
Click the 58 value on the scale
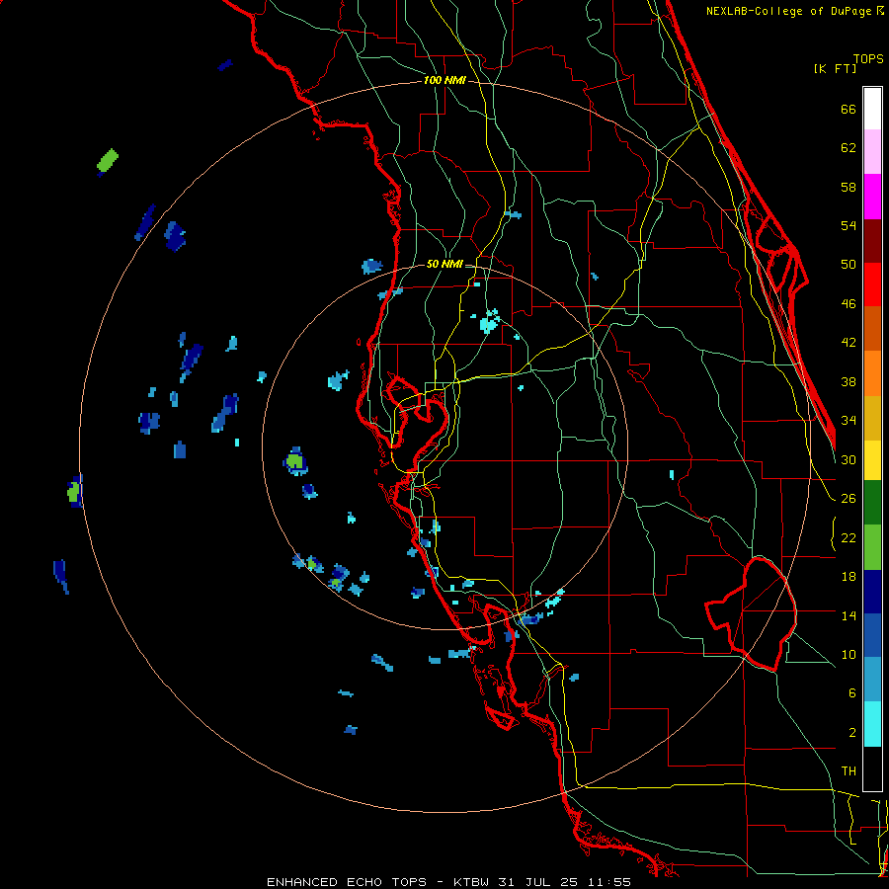coord(849,187)
